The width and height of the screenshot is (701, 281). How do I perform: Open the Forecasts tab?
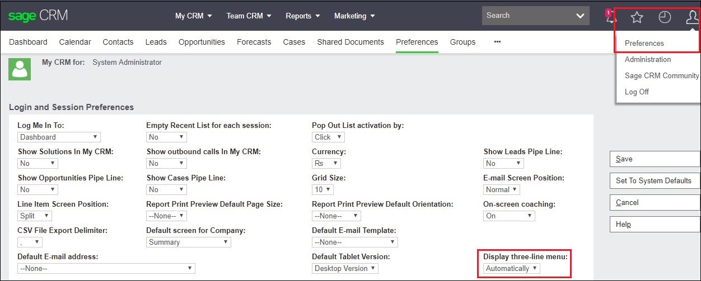click(254, 42)
